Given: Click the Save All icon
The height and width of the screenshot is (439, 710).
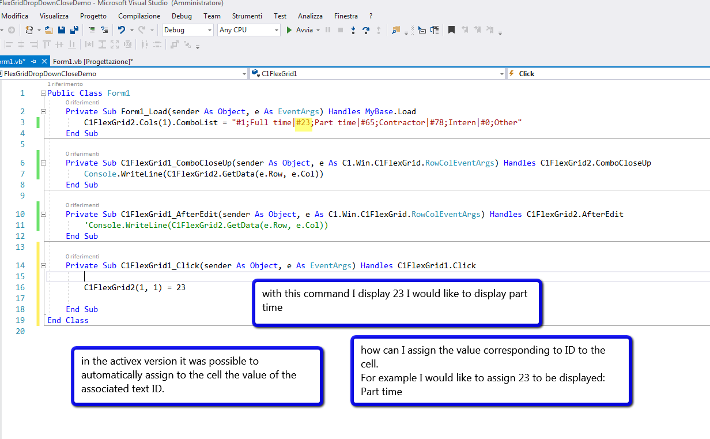Looking at the screenshot, I should point(74,30).
